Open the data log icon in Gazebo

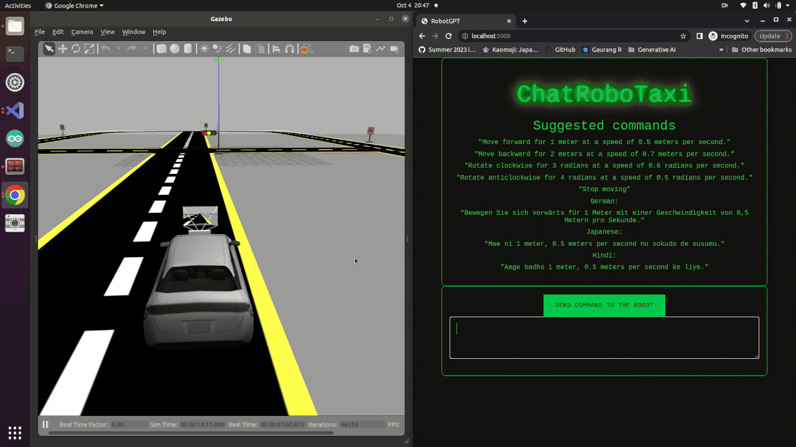[368, 48]
